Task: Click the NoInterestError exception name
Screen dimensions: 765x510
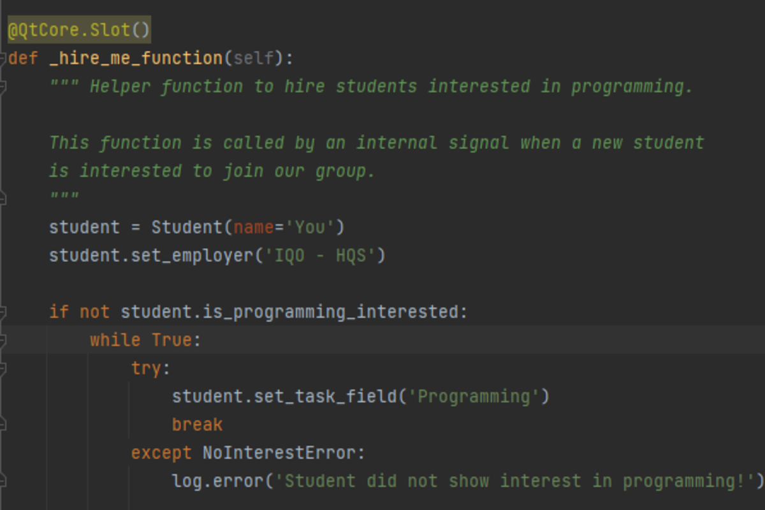Action: click(279, 453)
